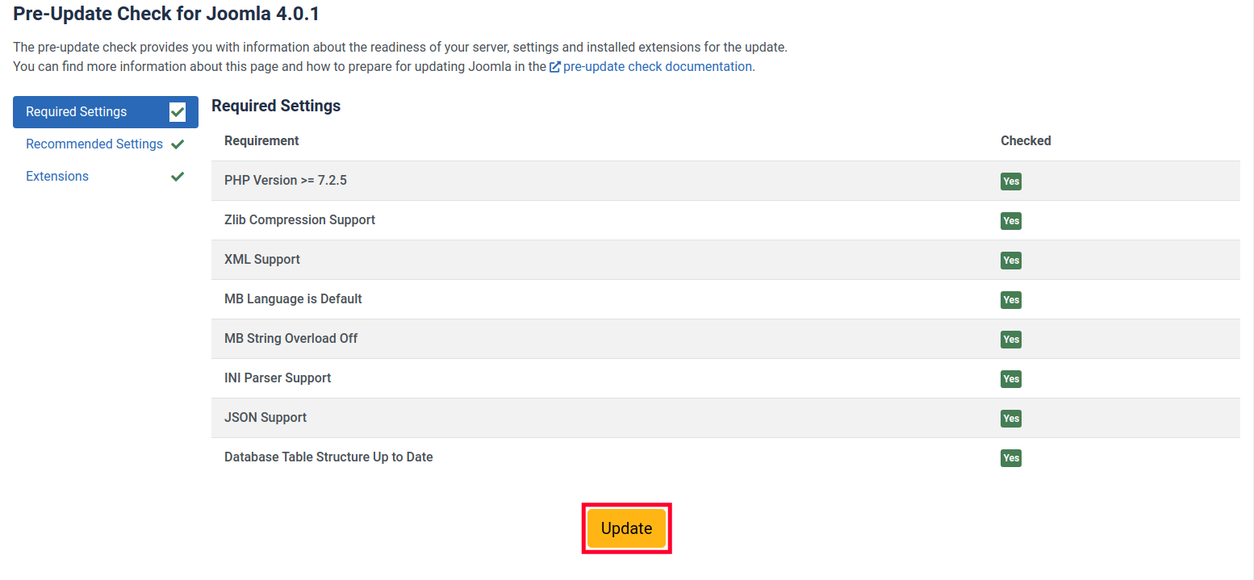Click Yes badge for MB String Overload Off
The height and width of the screenshot is (580, 1254).
pos(1010,340)
